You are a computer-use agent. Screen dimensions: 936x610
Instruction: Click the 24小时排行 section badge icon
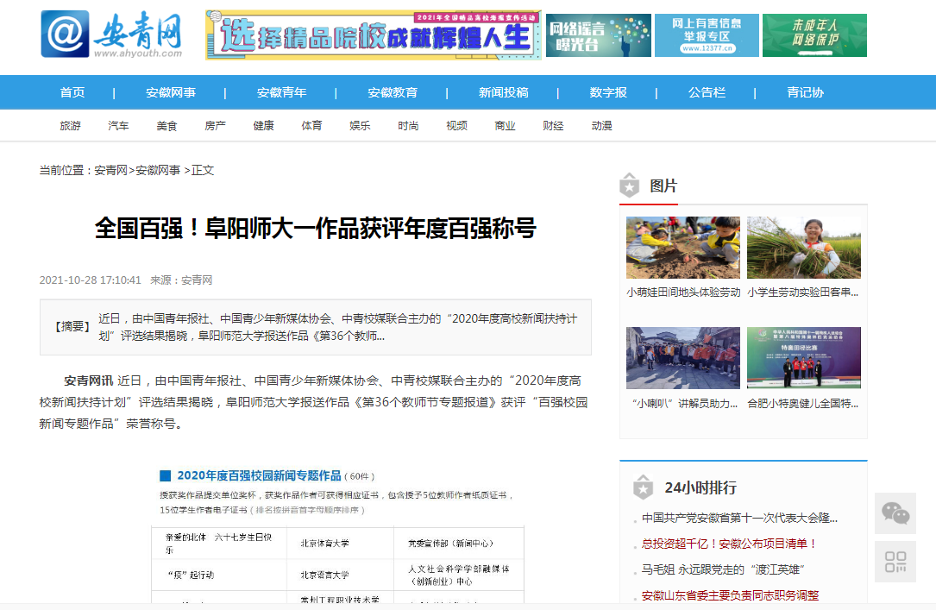click(x=643, y=487)
